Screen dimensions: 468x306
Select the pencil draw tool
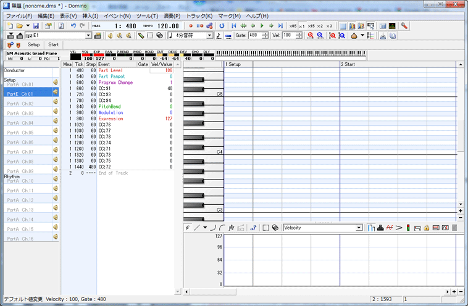[x=141, y=36]
